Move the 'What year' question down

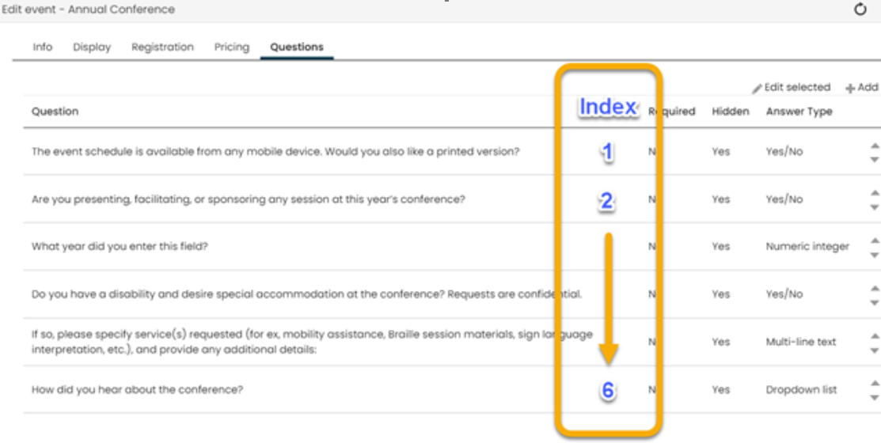click(x=874, y=255)
